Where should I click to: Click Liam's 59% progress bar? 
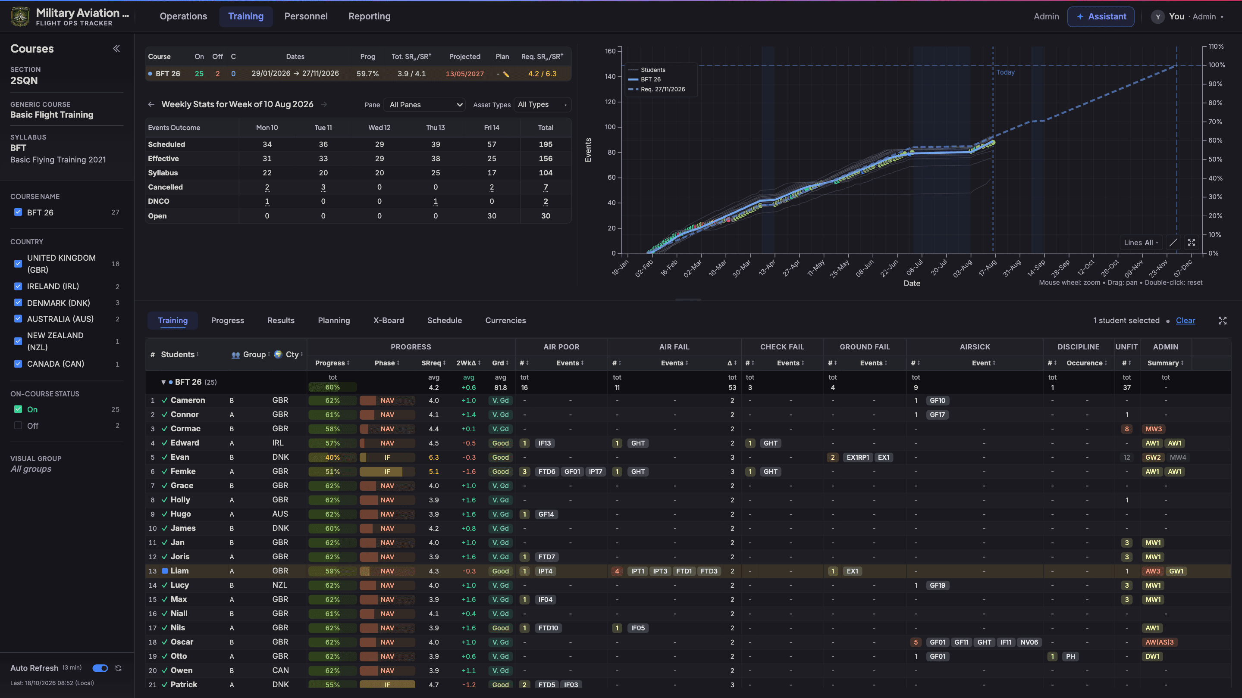click(332, 571)
